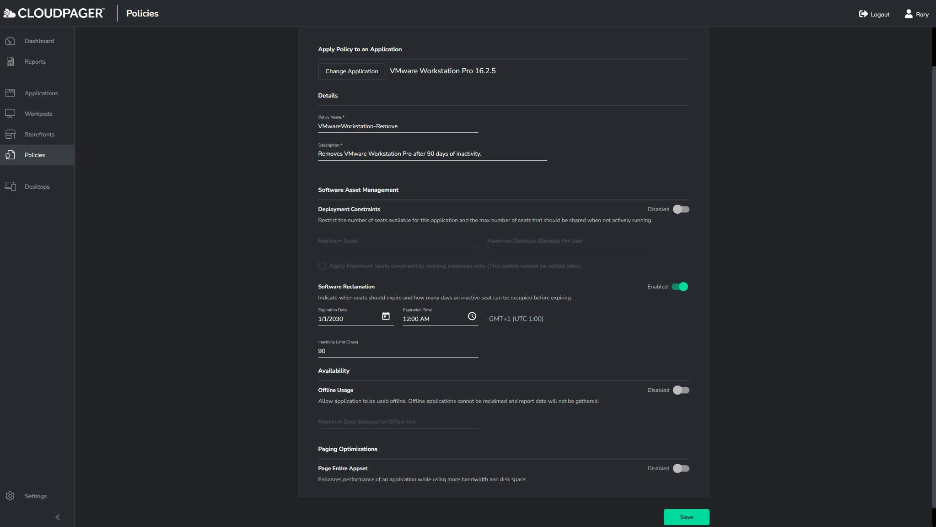Enable the Deployment Constraints toggle
The width and height of the screenshot is (936, 527).
[681, 209]
